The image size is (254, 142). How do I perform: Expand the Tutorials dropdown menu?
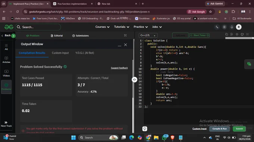(121, 27)
